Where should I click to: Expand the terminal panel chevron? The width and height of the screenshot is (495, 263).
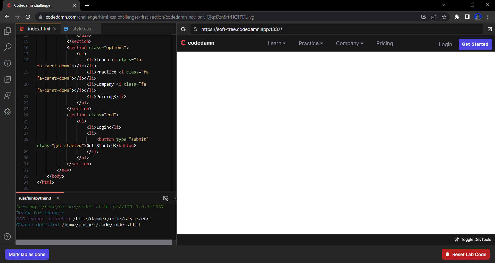click(x=175, y=198)
